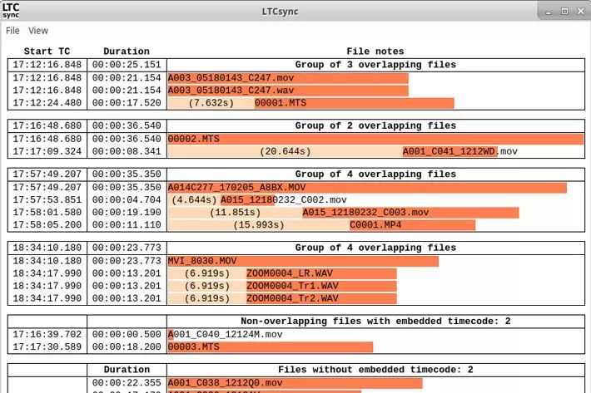Select 'Non-overlapping files with embedded timecode: 2' header
591x393 pixels.
375,322
